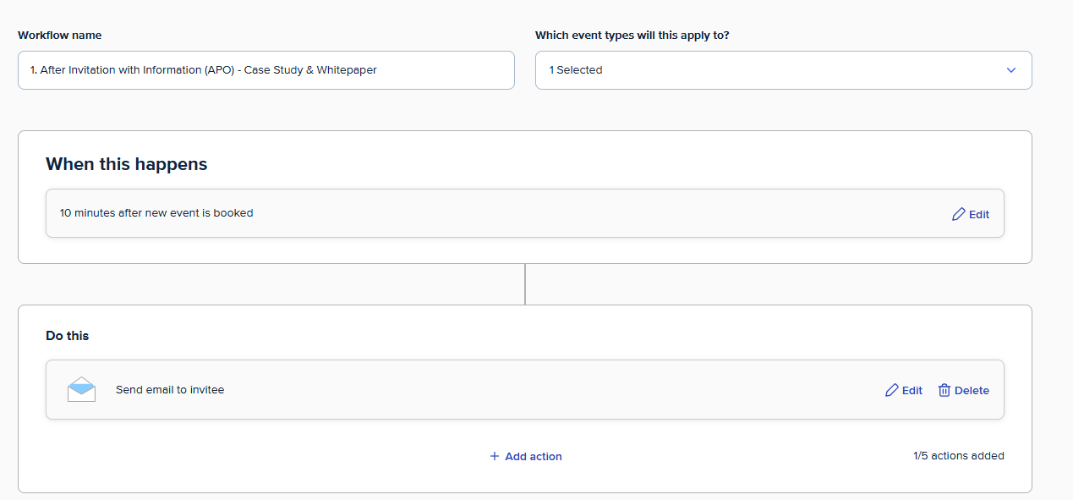
Task: Click the pencil icon beside Send email to invitee
Action: coord(891,390)
